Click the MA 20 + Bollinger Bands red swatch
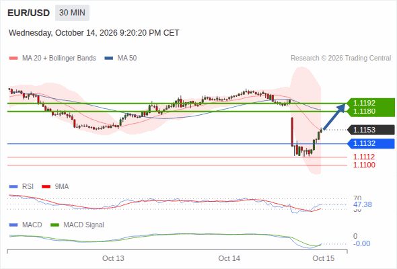 (x=13, y=59)
